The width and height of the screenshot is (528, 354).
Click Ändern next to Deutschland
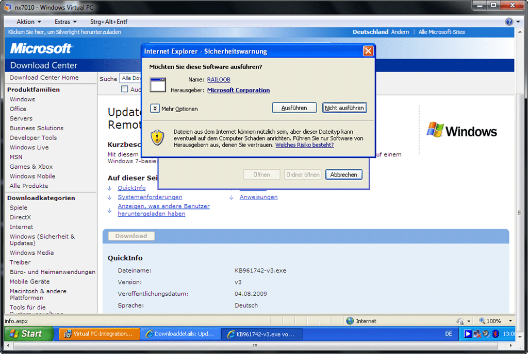click(x=400, y=32)
